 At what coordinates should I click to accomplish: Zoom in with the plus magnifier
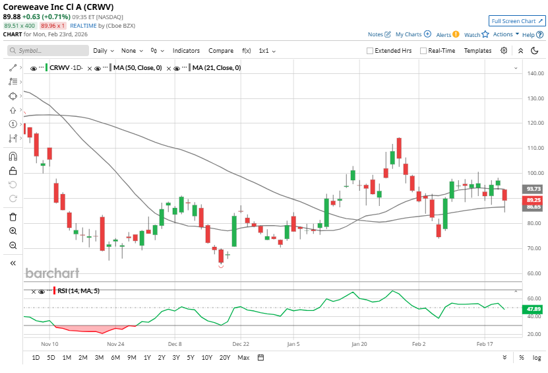click(13, 231)
